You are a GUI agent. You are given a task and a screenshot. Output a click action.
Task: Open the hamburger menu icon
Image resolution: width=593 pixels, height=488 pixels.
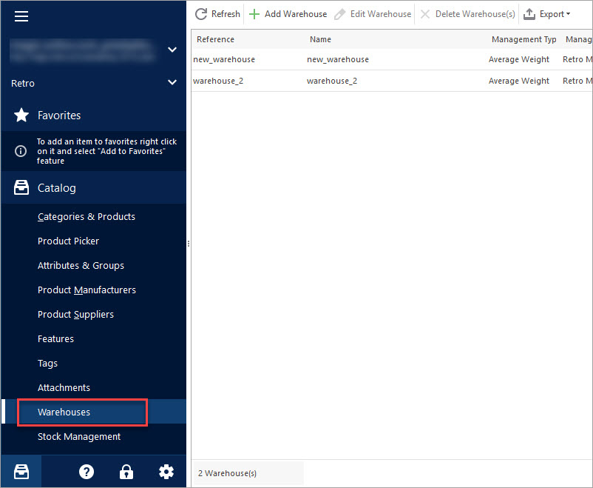click(x=21, y=16)
